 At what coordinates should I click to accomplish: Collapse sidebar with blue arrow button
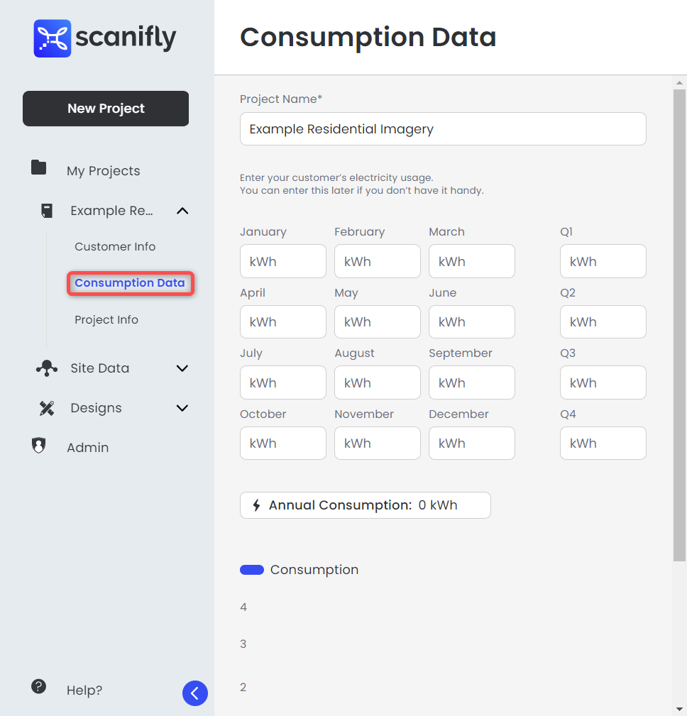195,693
